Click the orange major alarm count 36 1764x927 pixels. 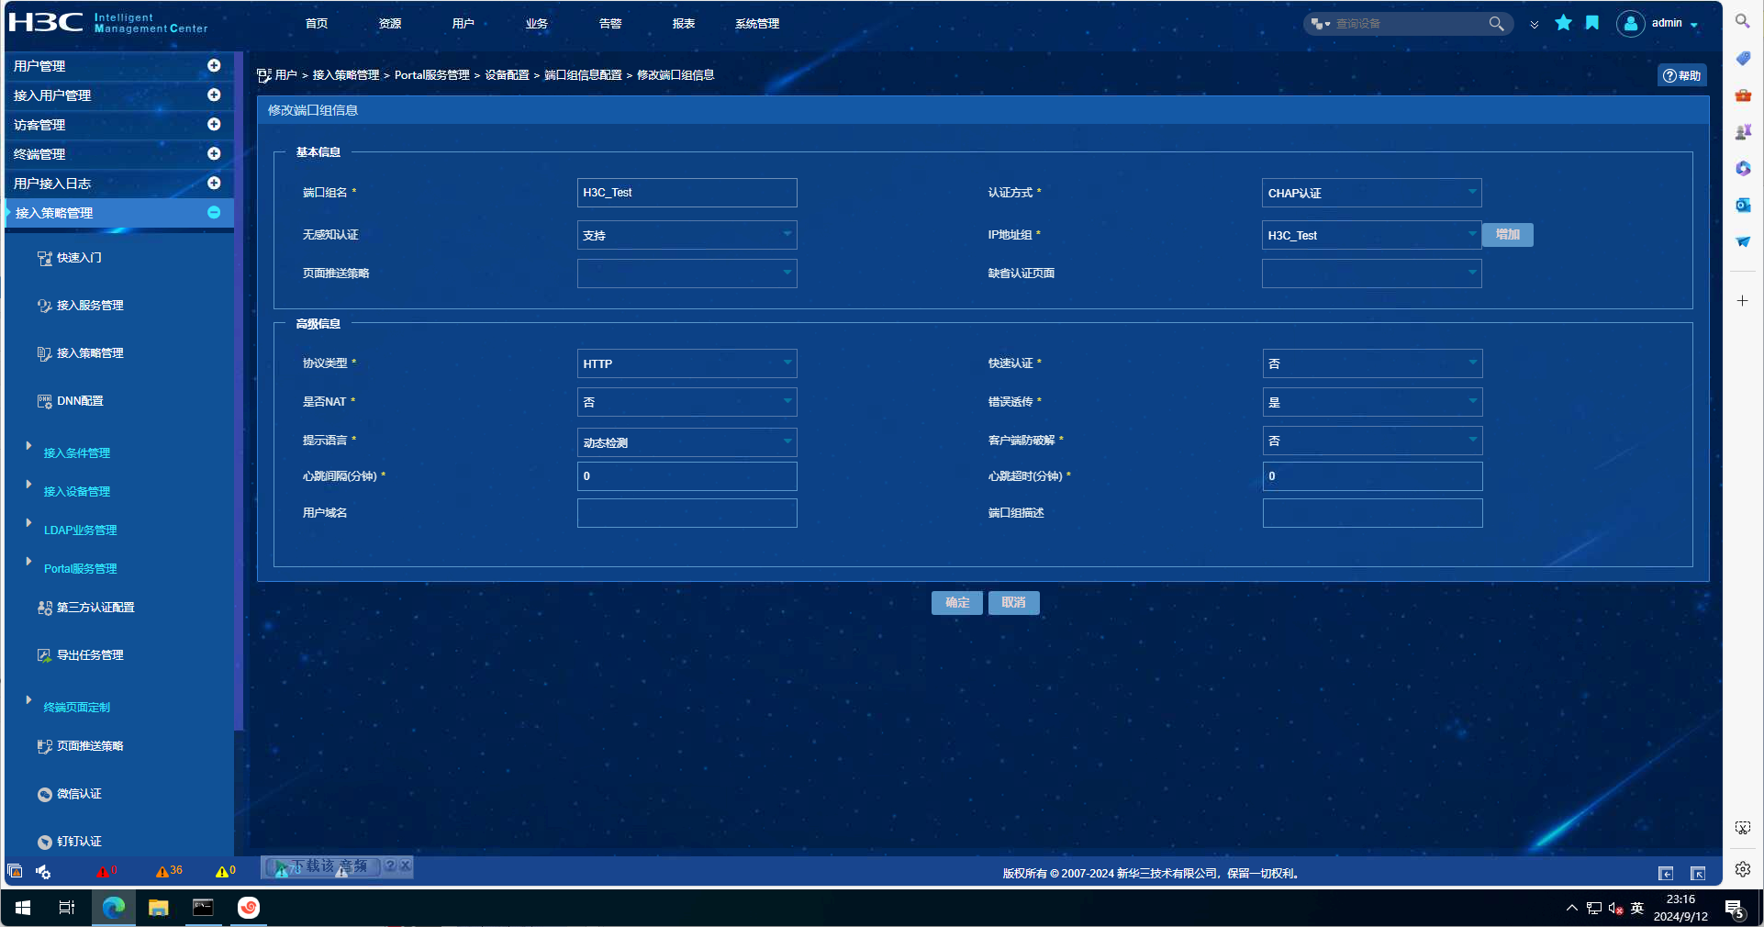point(169,871)
